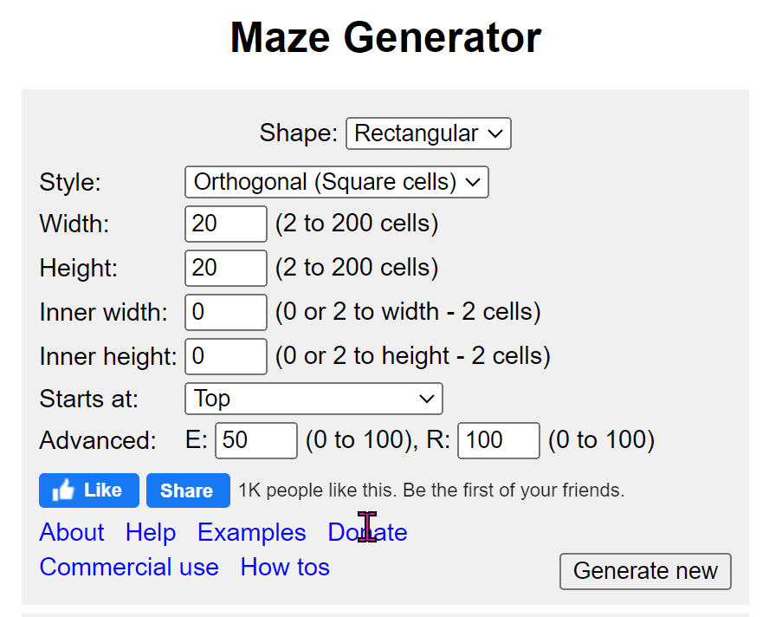Screen dimensions: 769x617
Task: Open the Shape dropdown
Action: click(428, 133)
